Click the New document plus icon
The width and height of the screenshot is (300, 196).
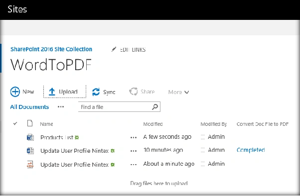(15, 92)
